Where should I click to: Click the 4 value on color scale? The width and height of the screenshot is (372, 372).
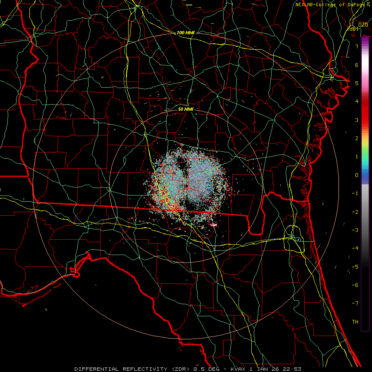357,102
